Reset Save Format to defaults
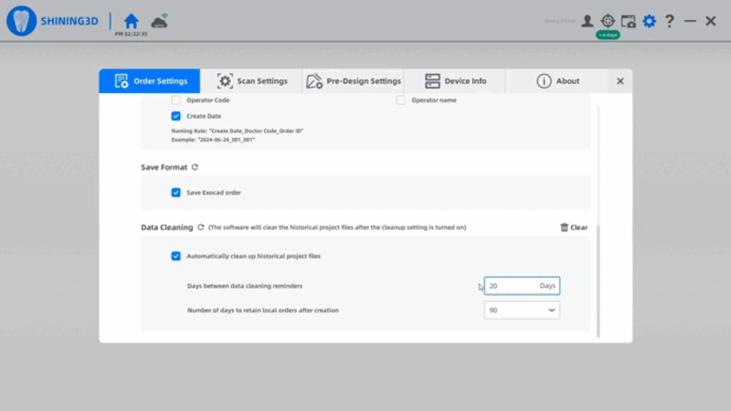Image resolution: width=731 pixels, height=411 pixels. coord(195,167)
